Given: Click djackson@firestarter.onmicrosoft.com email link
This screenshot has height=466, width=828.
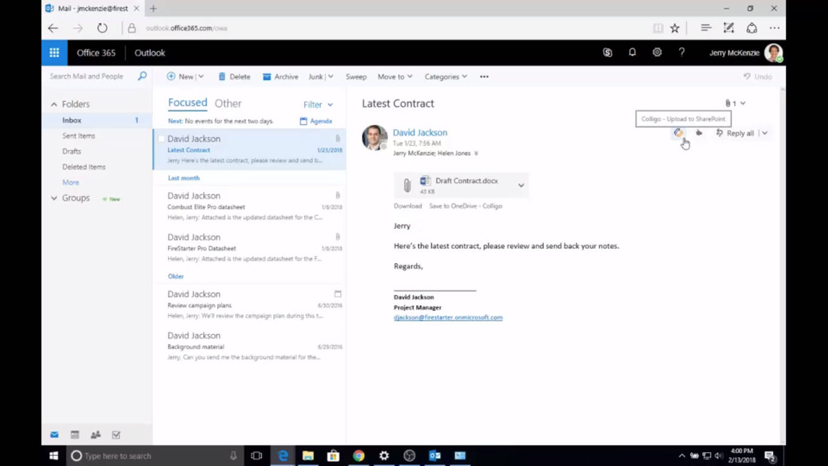Looking at the screenshot, I should pos(448,317).
